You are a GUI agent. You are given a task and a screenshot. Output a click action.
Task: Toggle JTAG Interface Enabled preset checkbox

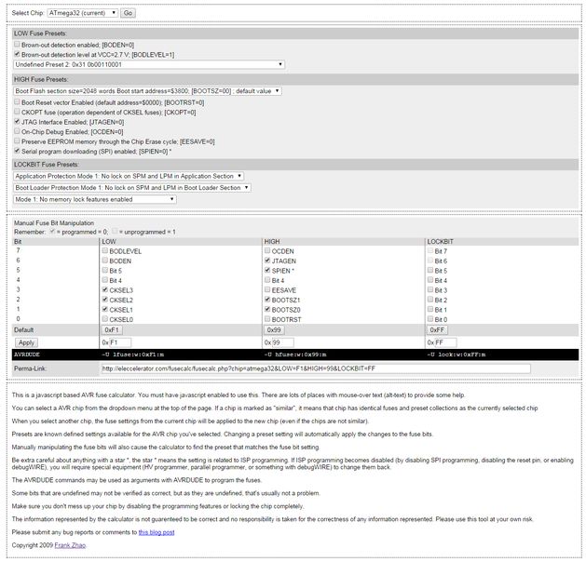click(x=17, y=122)
